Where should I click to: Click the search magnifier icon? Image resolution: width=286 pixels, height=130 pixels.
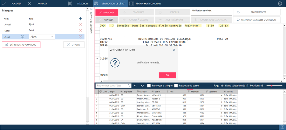[129, 86]
